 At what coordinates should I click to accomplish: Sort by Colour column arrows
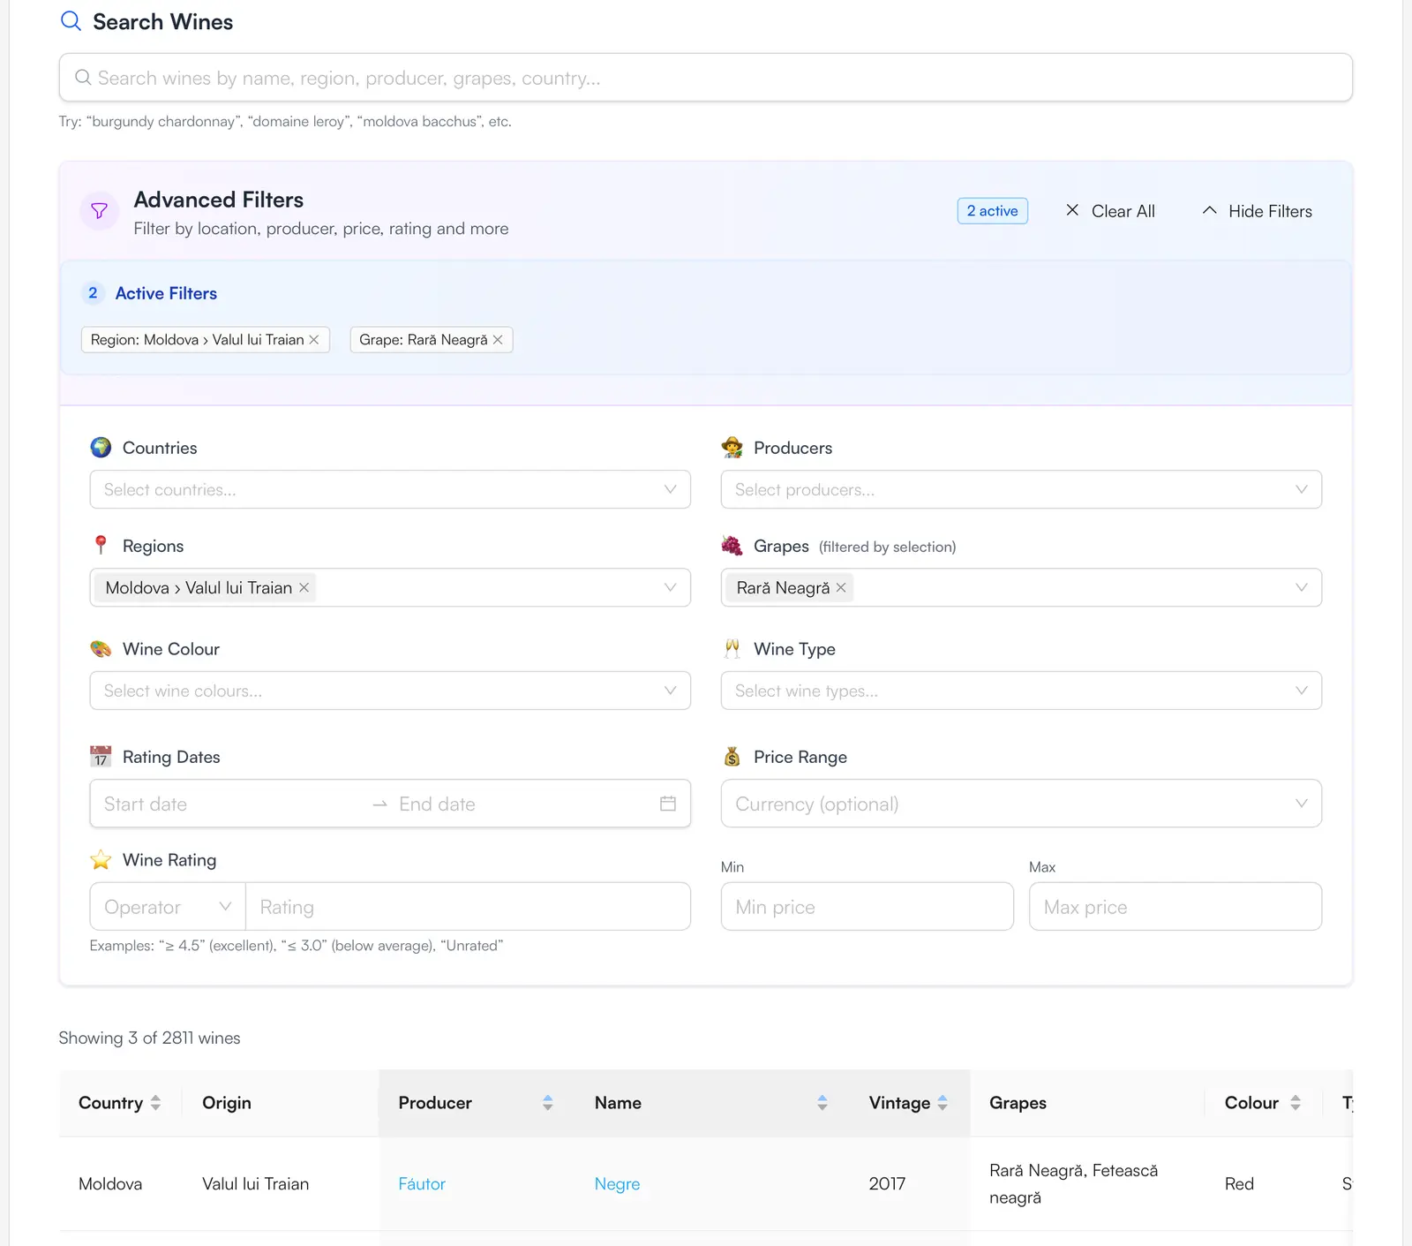(x=1295, y=1103)
